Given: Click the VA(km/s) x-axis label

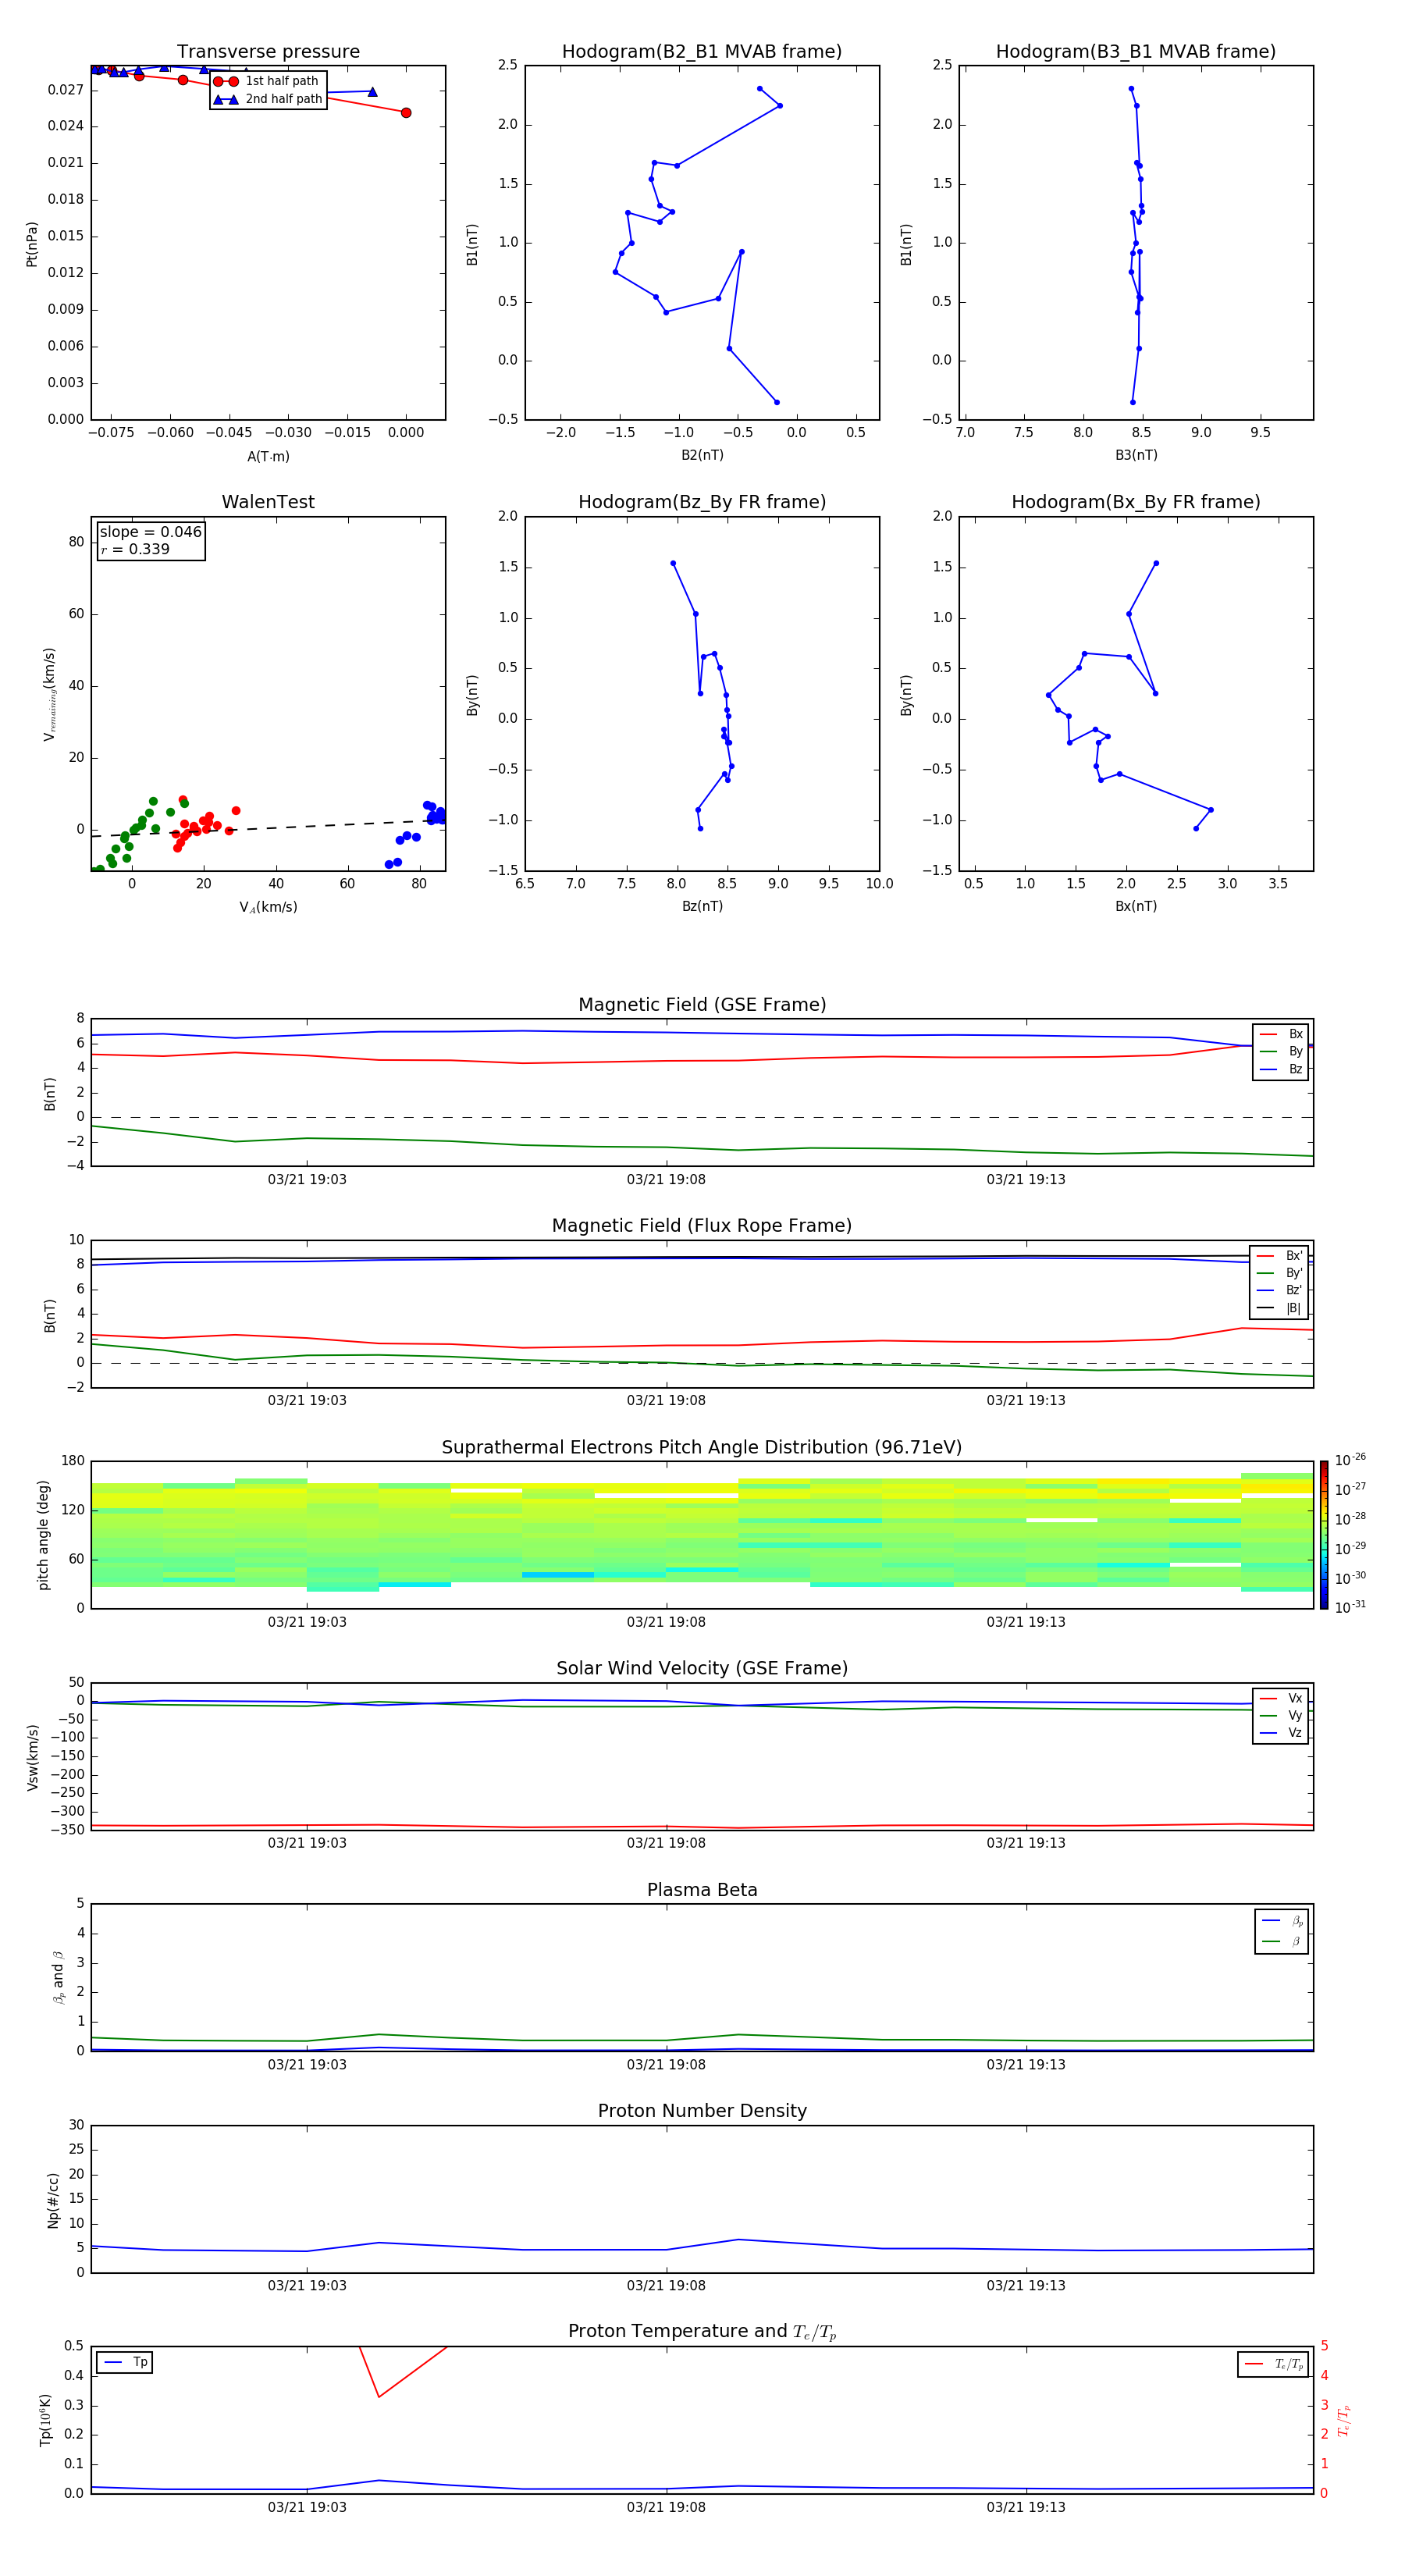Looking at the screenshot, I should pyautogui.click(x=268, y=908).
